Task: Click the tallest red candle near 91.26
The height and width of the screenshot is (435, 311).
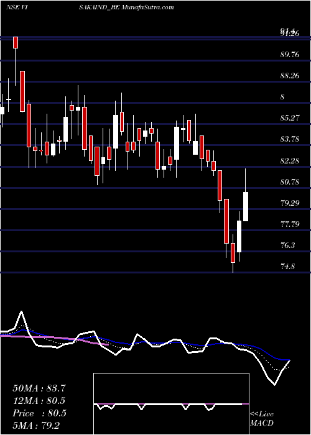Action: point(16,42)
